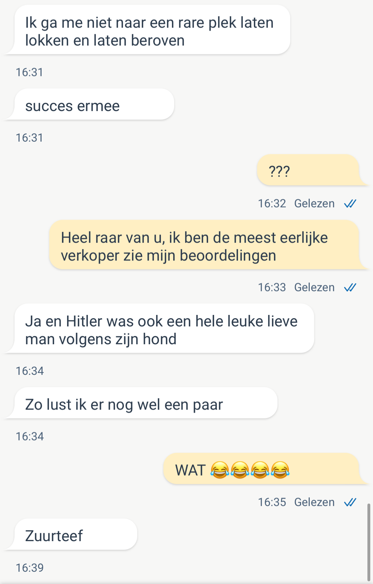
Task: Tap the 'Ik ga me niet naar een rare plek' message
Action: click(147, 30)
